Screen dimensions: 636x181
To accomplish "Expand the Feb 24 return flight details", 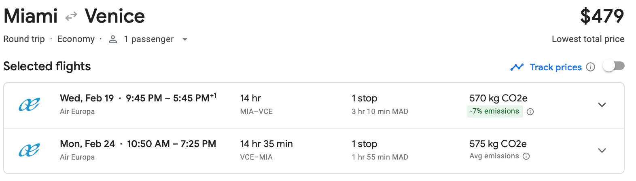I will pyautogui.click(x=602, y=151).
